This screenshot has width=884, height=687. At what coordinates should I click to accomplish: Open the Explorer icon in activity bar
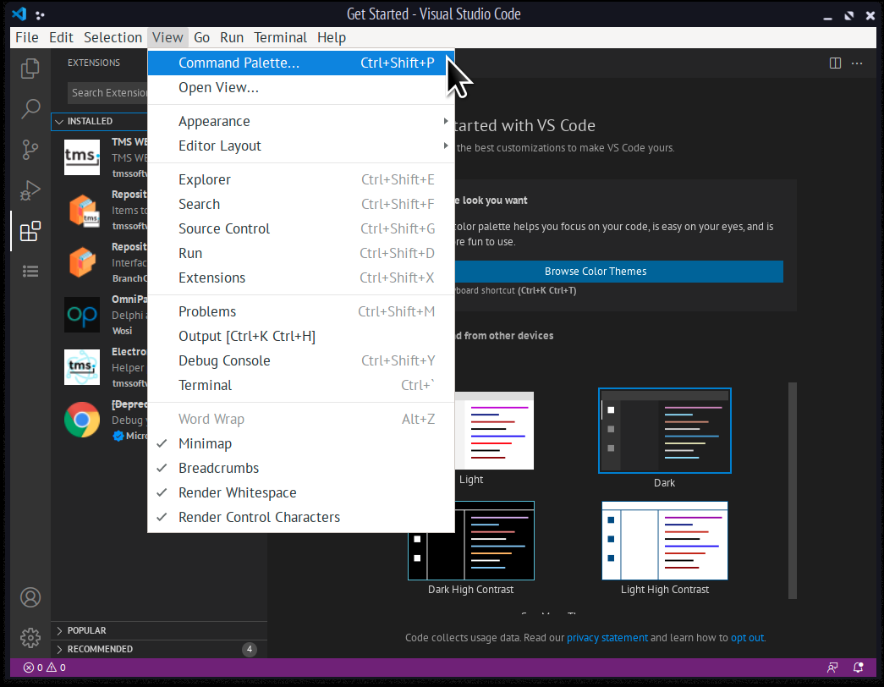pyautogui.click(x=30, y=69)
